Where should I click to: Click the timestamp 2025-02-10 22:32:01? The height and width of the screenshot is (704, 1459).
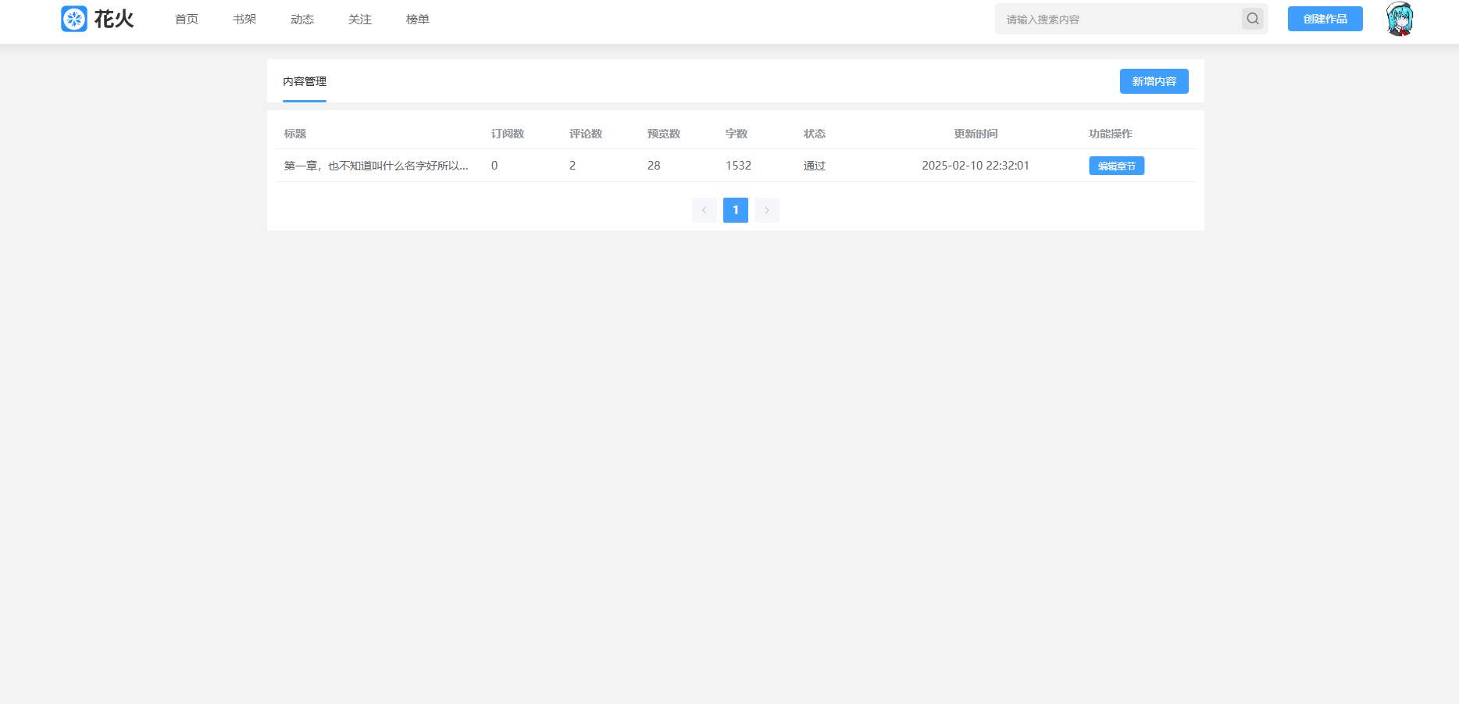point(976,166)
